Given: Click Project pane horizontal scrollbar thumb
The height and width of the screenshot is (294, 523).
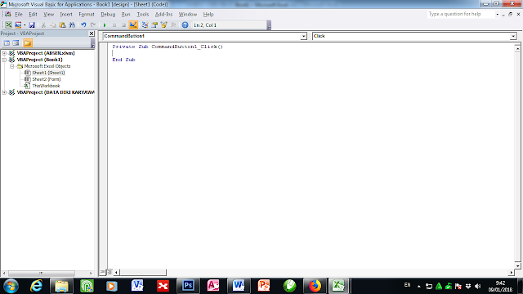Looking at the screenshot, I should point(41,273).
